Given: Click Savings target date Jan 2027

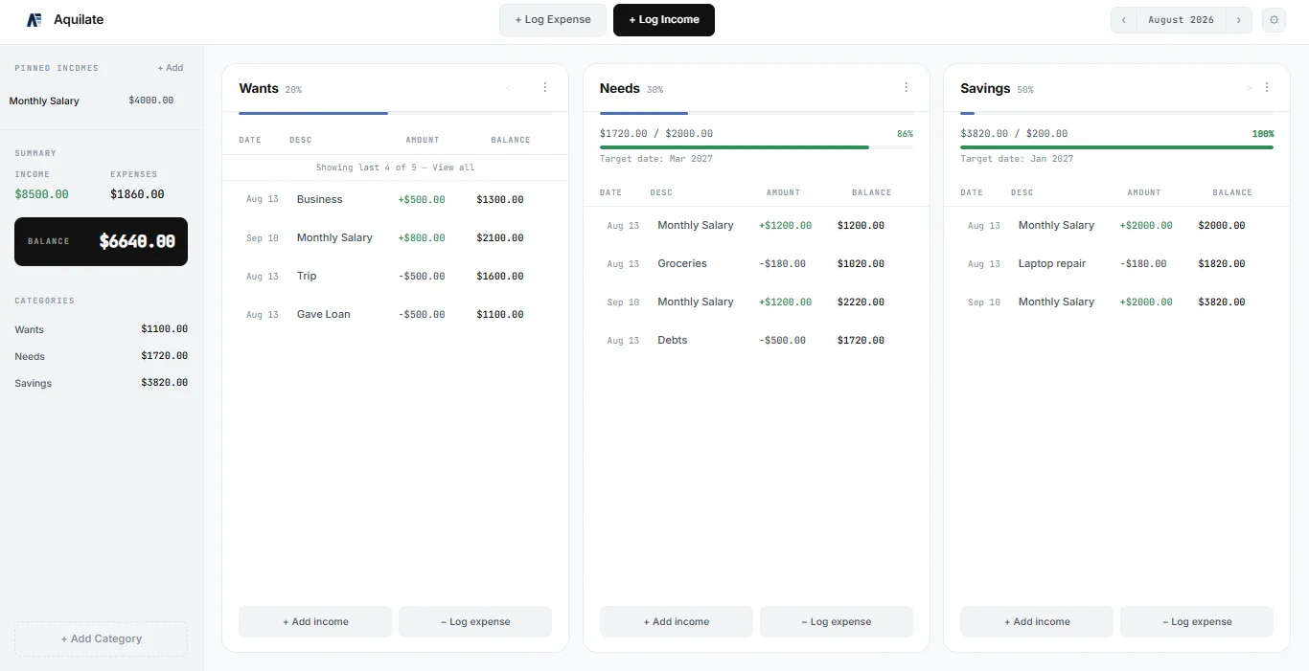Looking at the screenshot, I should 1017,159.
